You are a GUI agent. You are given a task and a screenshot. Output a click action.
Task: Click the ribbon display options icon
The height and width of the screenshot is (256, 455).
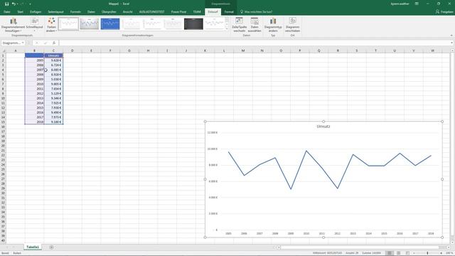[417, 4]
